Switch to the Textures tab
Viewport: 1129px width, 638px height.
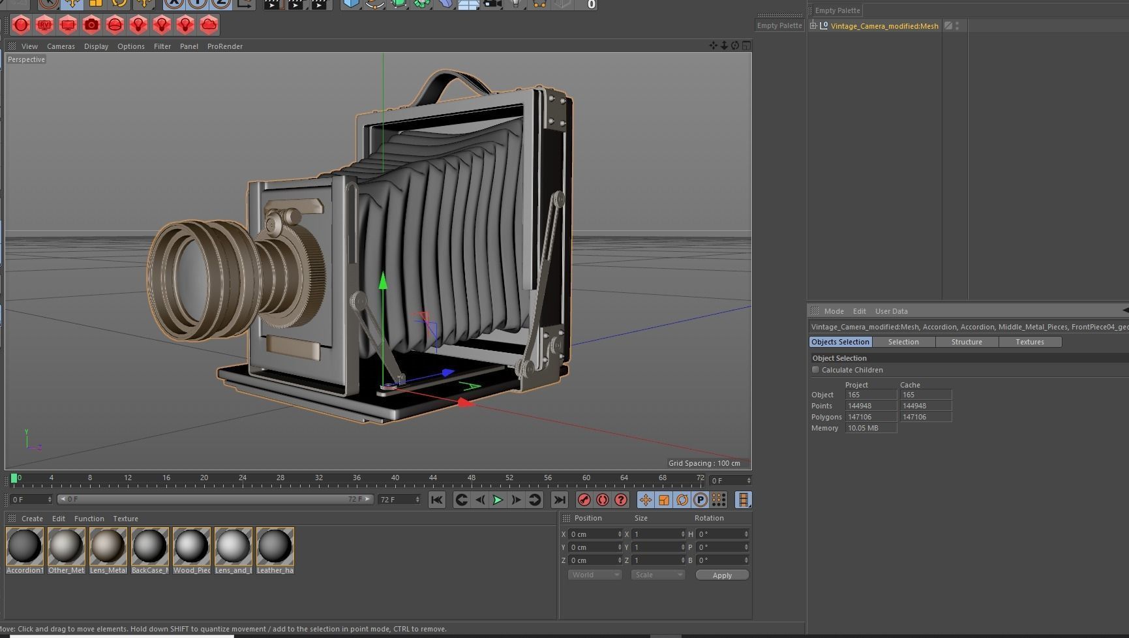(x=1030, y=342)
